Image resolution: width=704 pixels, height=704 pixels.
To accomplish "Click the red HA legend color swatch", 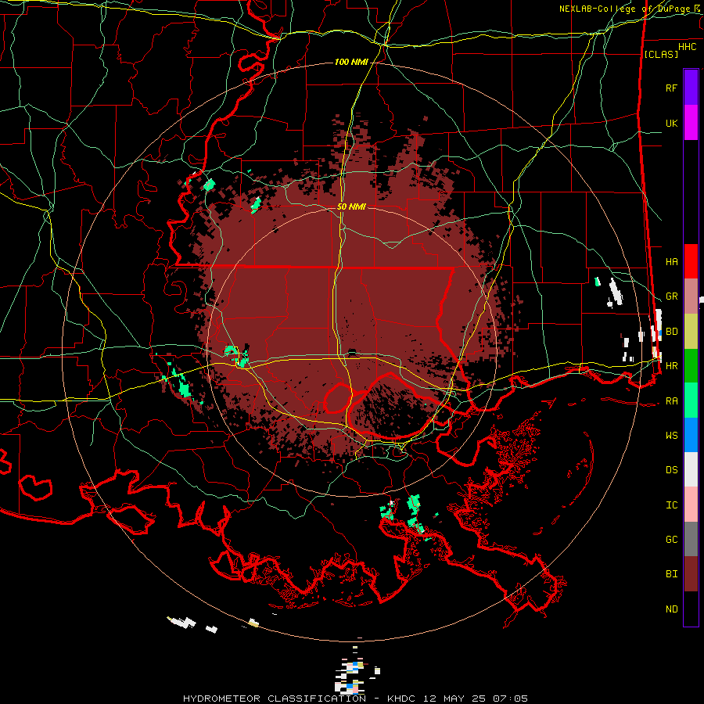I will coord(691,261).
